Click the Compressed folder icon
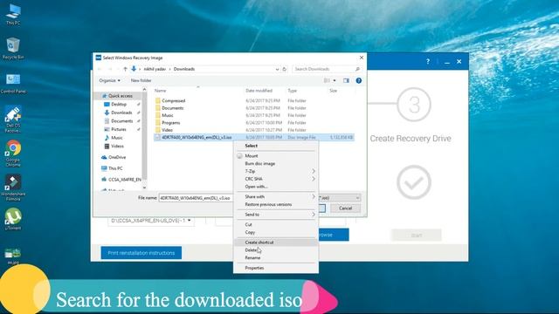The image size is (559, 314). pyautogui.click(x=158, y=101)
